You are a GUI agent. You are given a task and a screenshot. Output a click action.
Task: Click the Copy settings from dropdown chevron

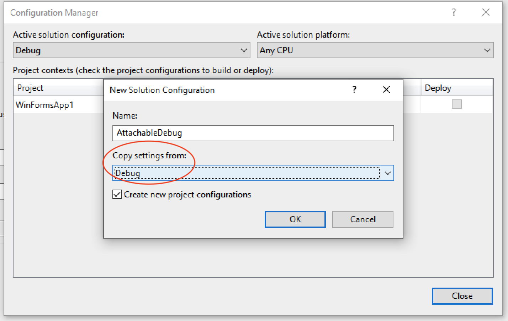click(387, 173)
